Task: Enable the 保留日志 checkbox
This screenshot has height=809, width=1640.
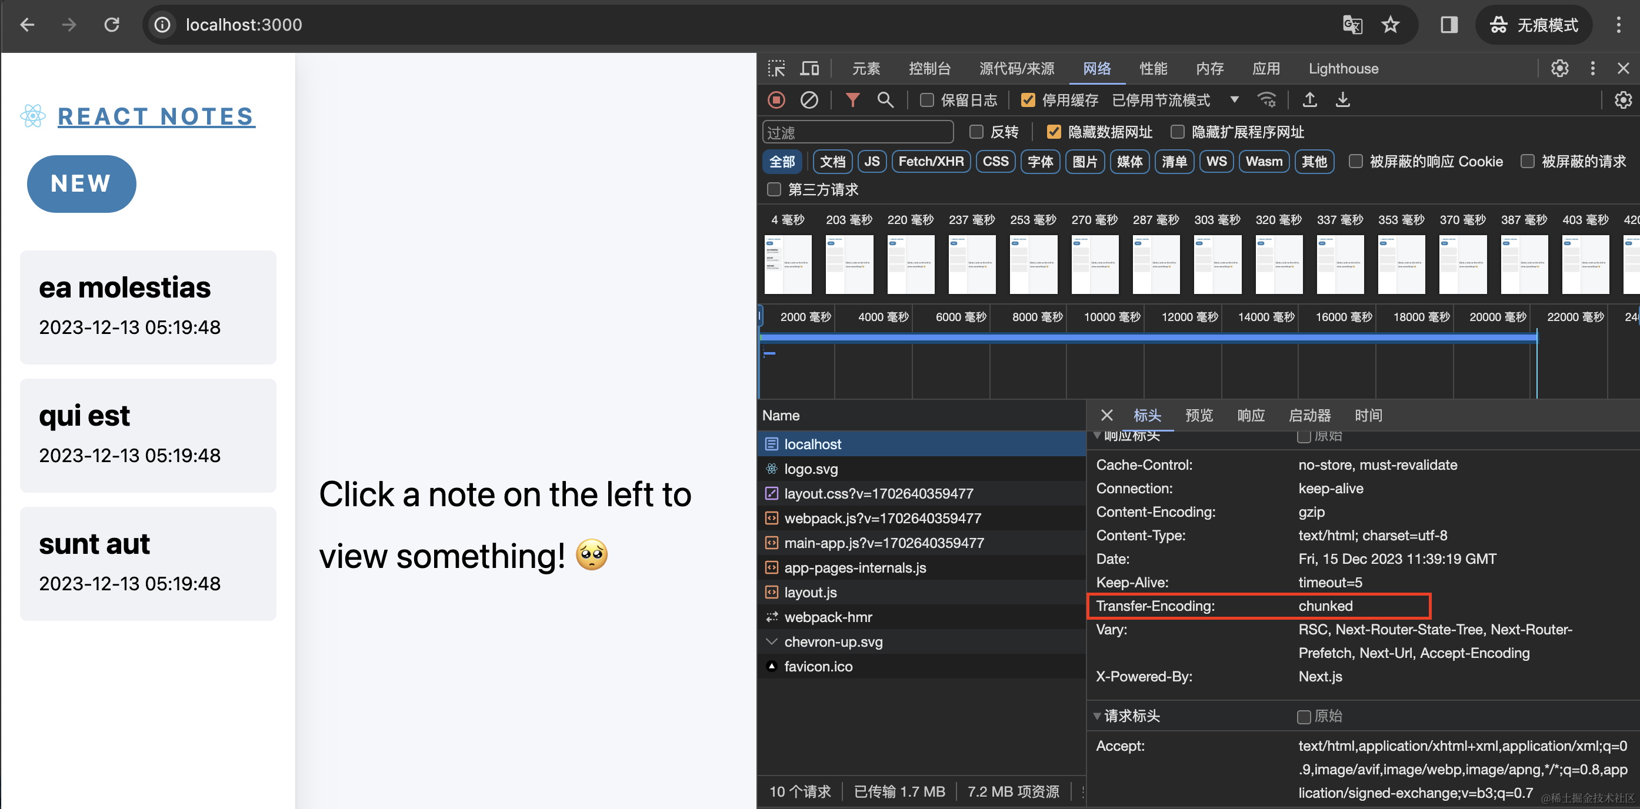Action: [927, 100]
